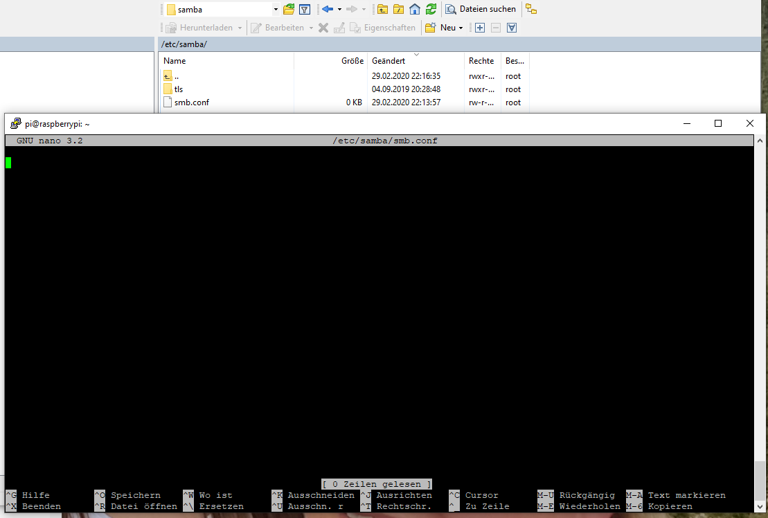Click the ^C Cursor shortcut label

pos(474,495)
